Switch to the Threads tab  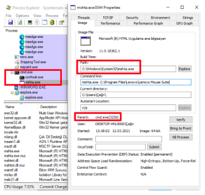(x=84, y=18)
